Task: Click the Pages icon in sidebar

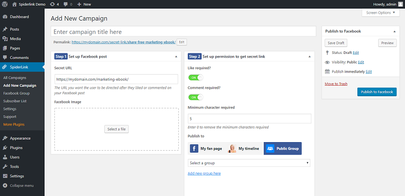Action: click(5, 48)
